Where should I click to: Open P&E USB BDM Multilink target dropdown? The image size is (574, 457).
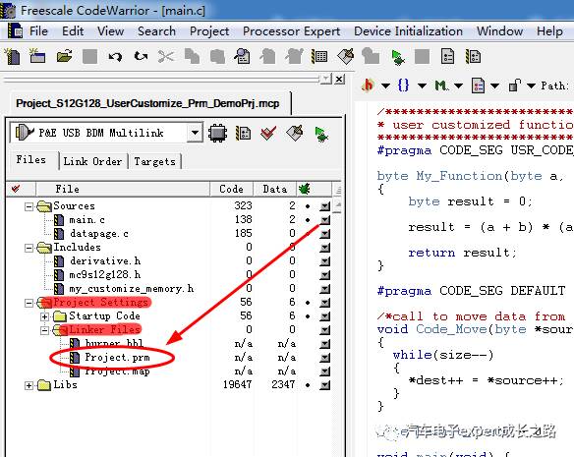(x=196, y=133)
